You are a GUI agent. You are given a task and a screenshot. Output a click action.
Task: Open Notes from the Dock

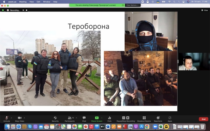coord(52,126)
